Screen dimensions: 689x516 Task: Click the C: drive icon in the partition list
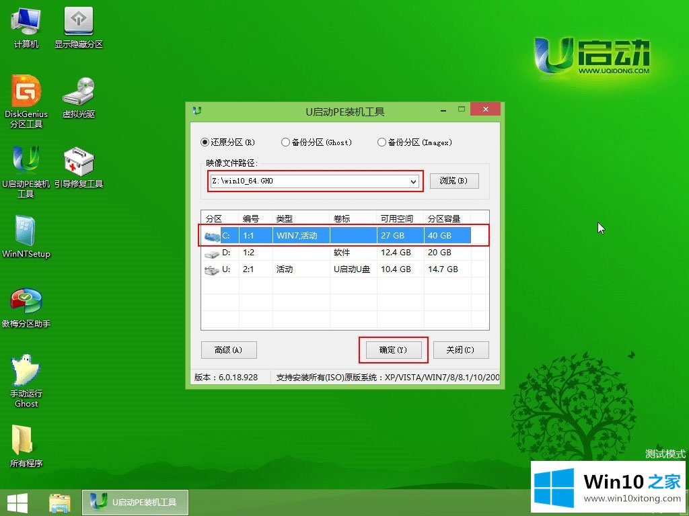(x=212, y=236)
